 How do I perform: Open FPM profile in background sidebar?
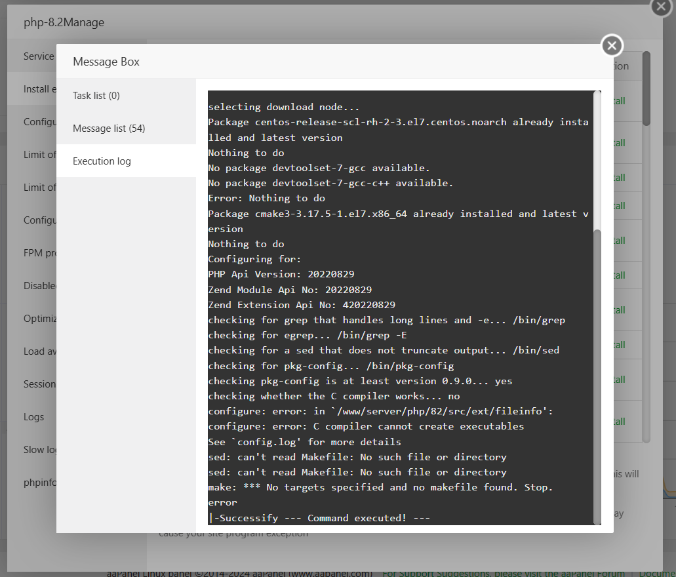(x=39, y=252)
